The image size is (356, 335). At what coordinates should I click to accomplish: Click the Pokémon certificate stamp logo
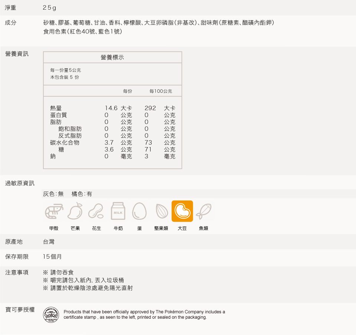click(51, 315)
